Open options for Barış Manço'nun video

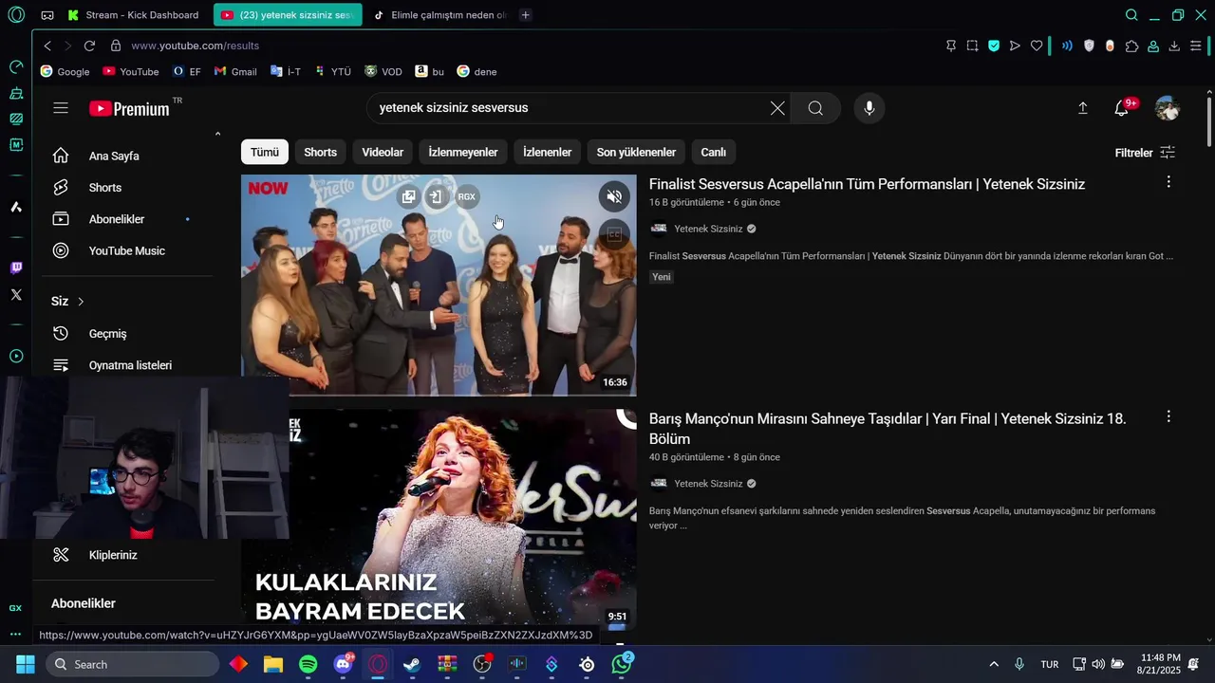(x=1168, y=416)
